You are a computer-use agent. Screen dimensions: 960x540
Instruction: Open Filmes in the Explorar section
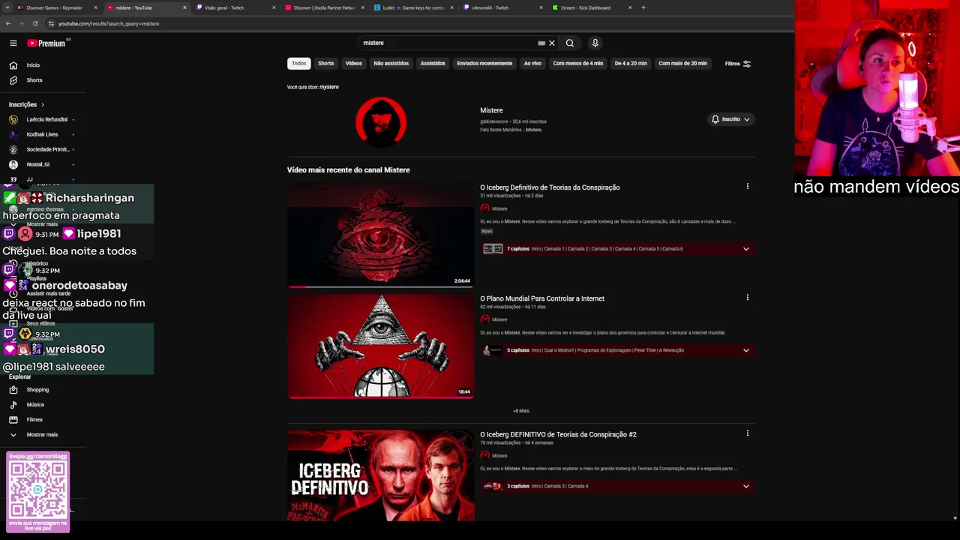tap(34, 420)
